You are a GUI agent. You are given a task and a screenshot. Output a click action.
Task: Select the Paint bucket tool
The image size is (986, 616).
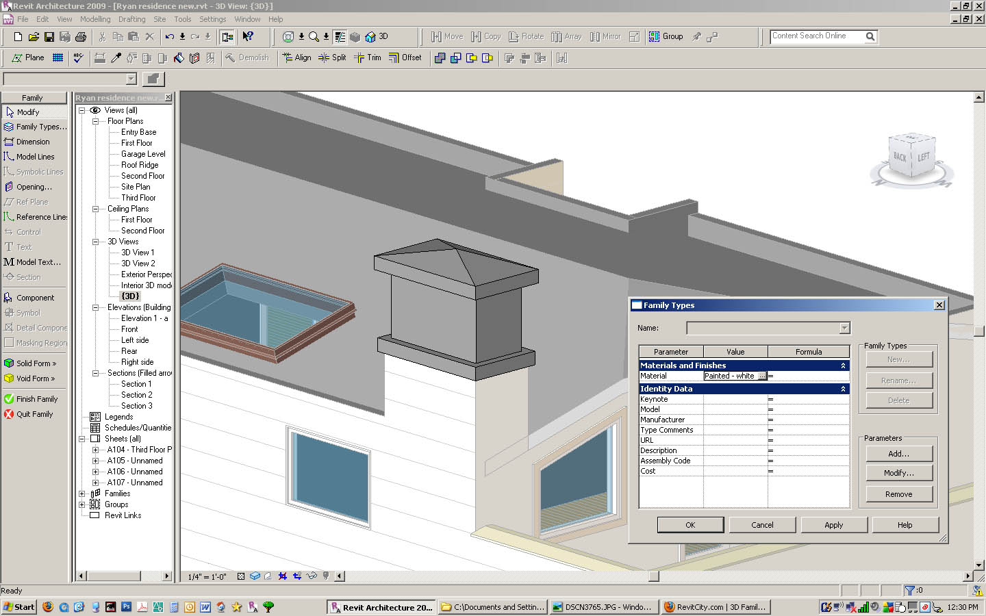(x=179, y=58)
